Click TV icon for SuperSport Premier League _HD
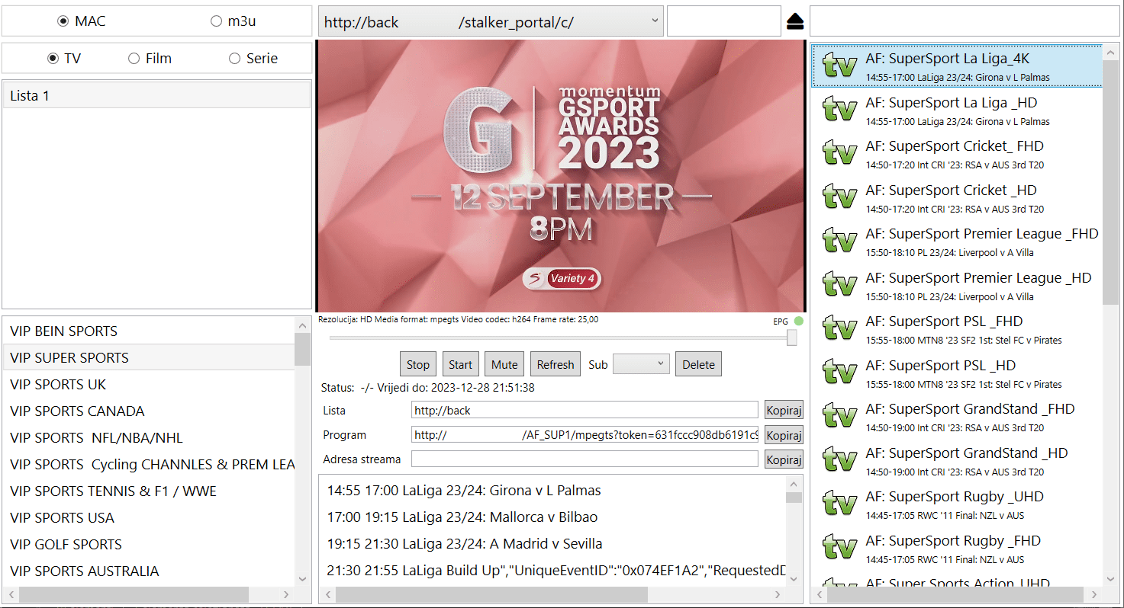1124x608 pixels. 840,285
